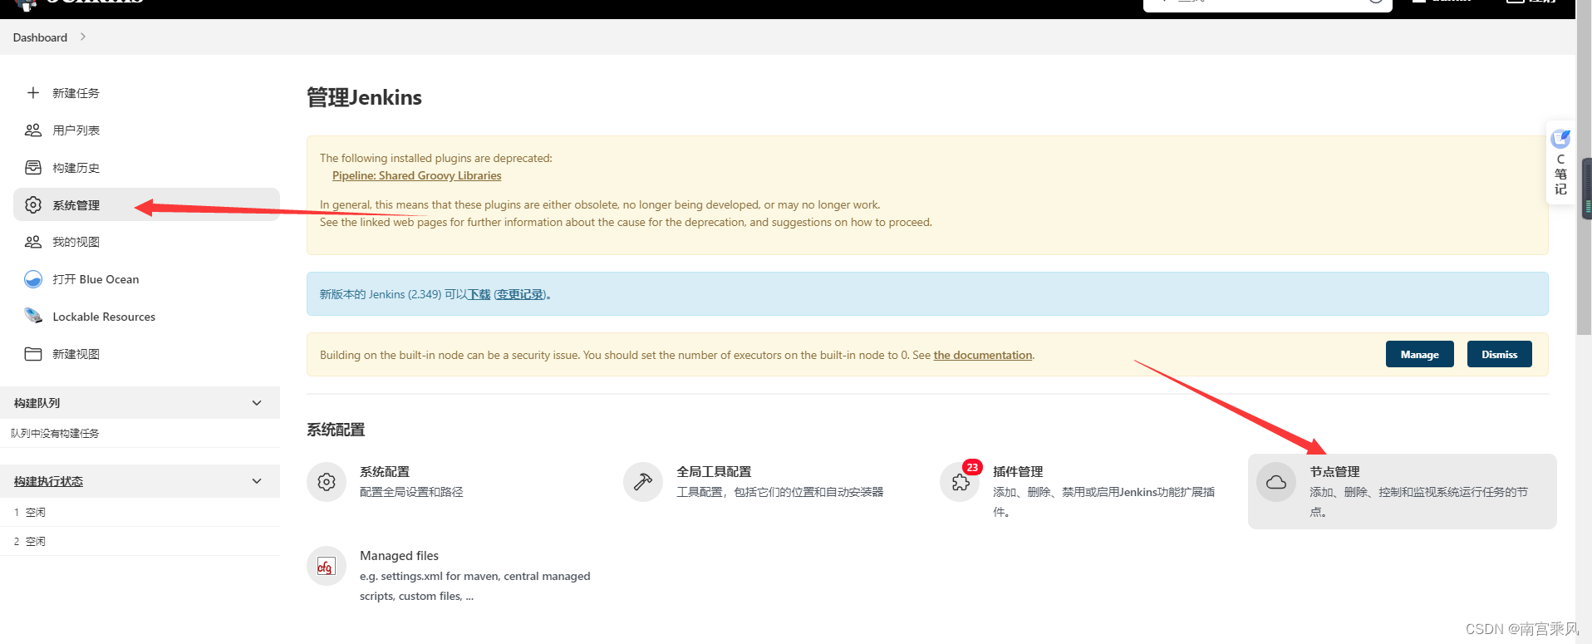Open 全局工具配置 tile title
Viewport: 1592px width, 644px height.
tap(714, 471)
